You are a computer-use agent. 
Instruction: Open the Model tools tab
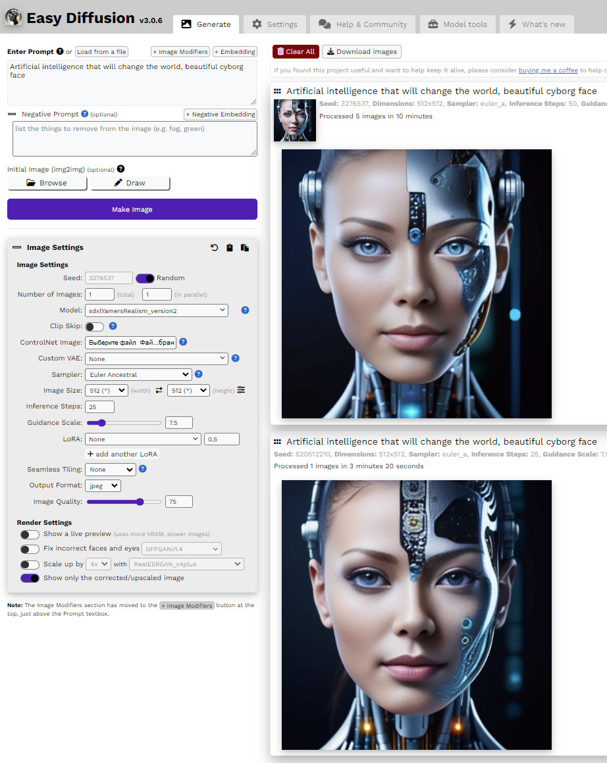pyautogui.click(x=458, y=24)
